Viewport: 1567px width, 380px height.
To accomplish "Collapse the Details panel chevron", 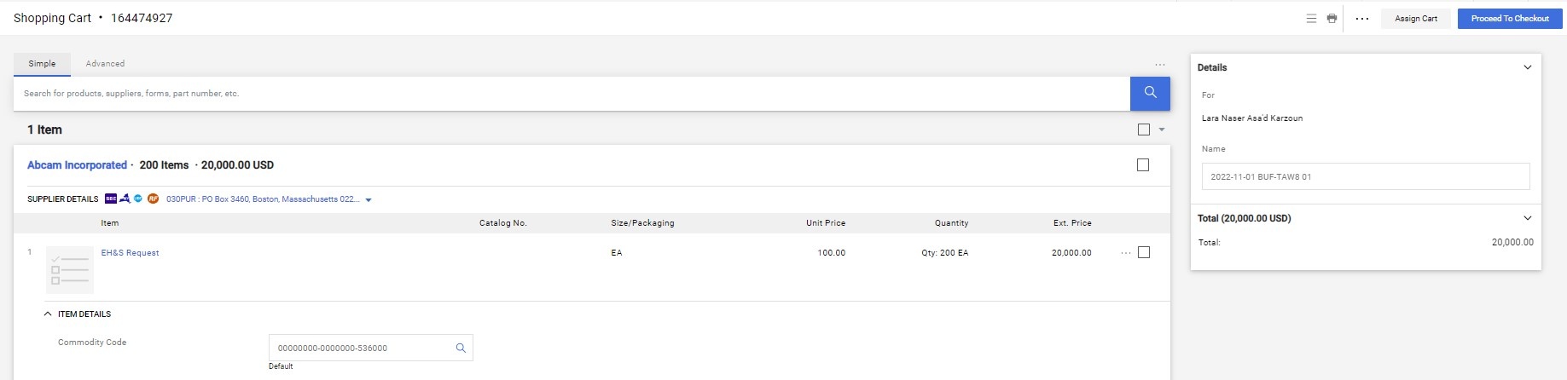I will 1527,67.
